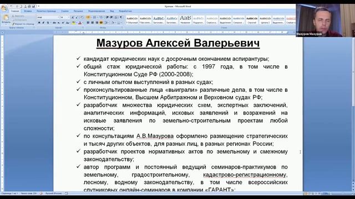Open the Разметка страницы tab
Screen dimensions: 355x199
pyautogui.click(x=46, y=11)
